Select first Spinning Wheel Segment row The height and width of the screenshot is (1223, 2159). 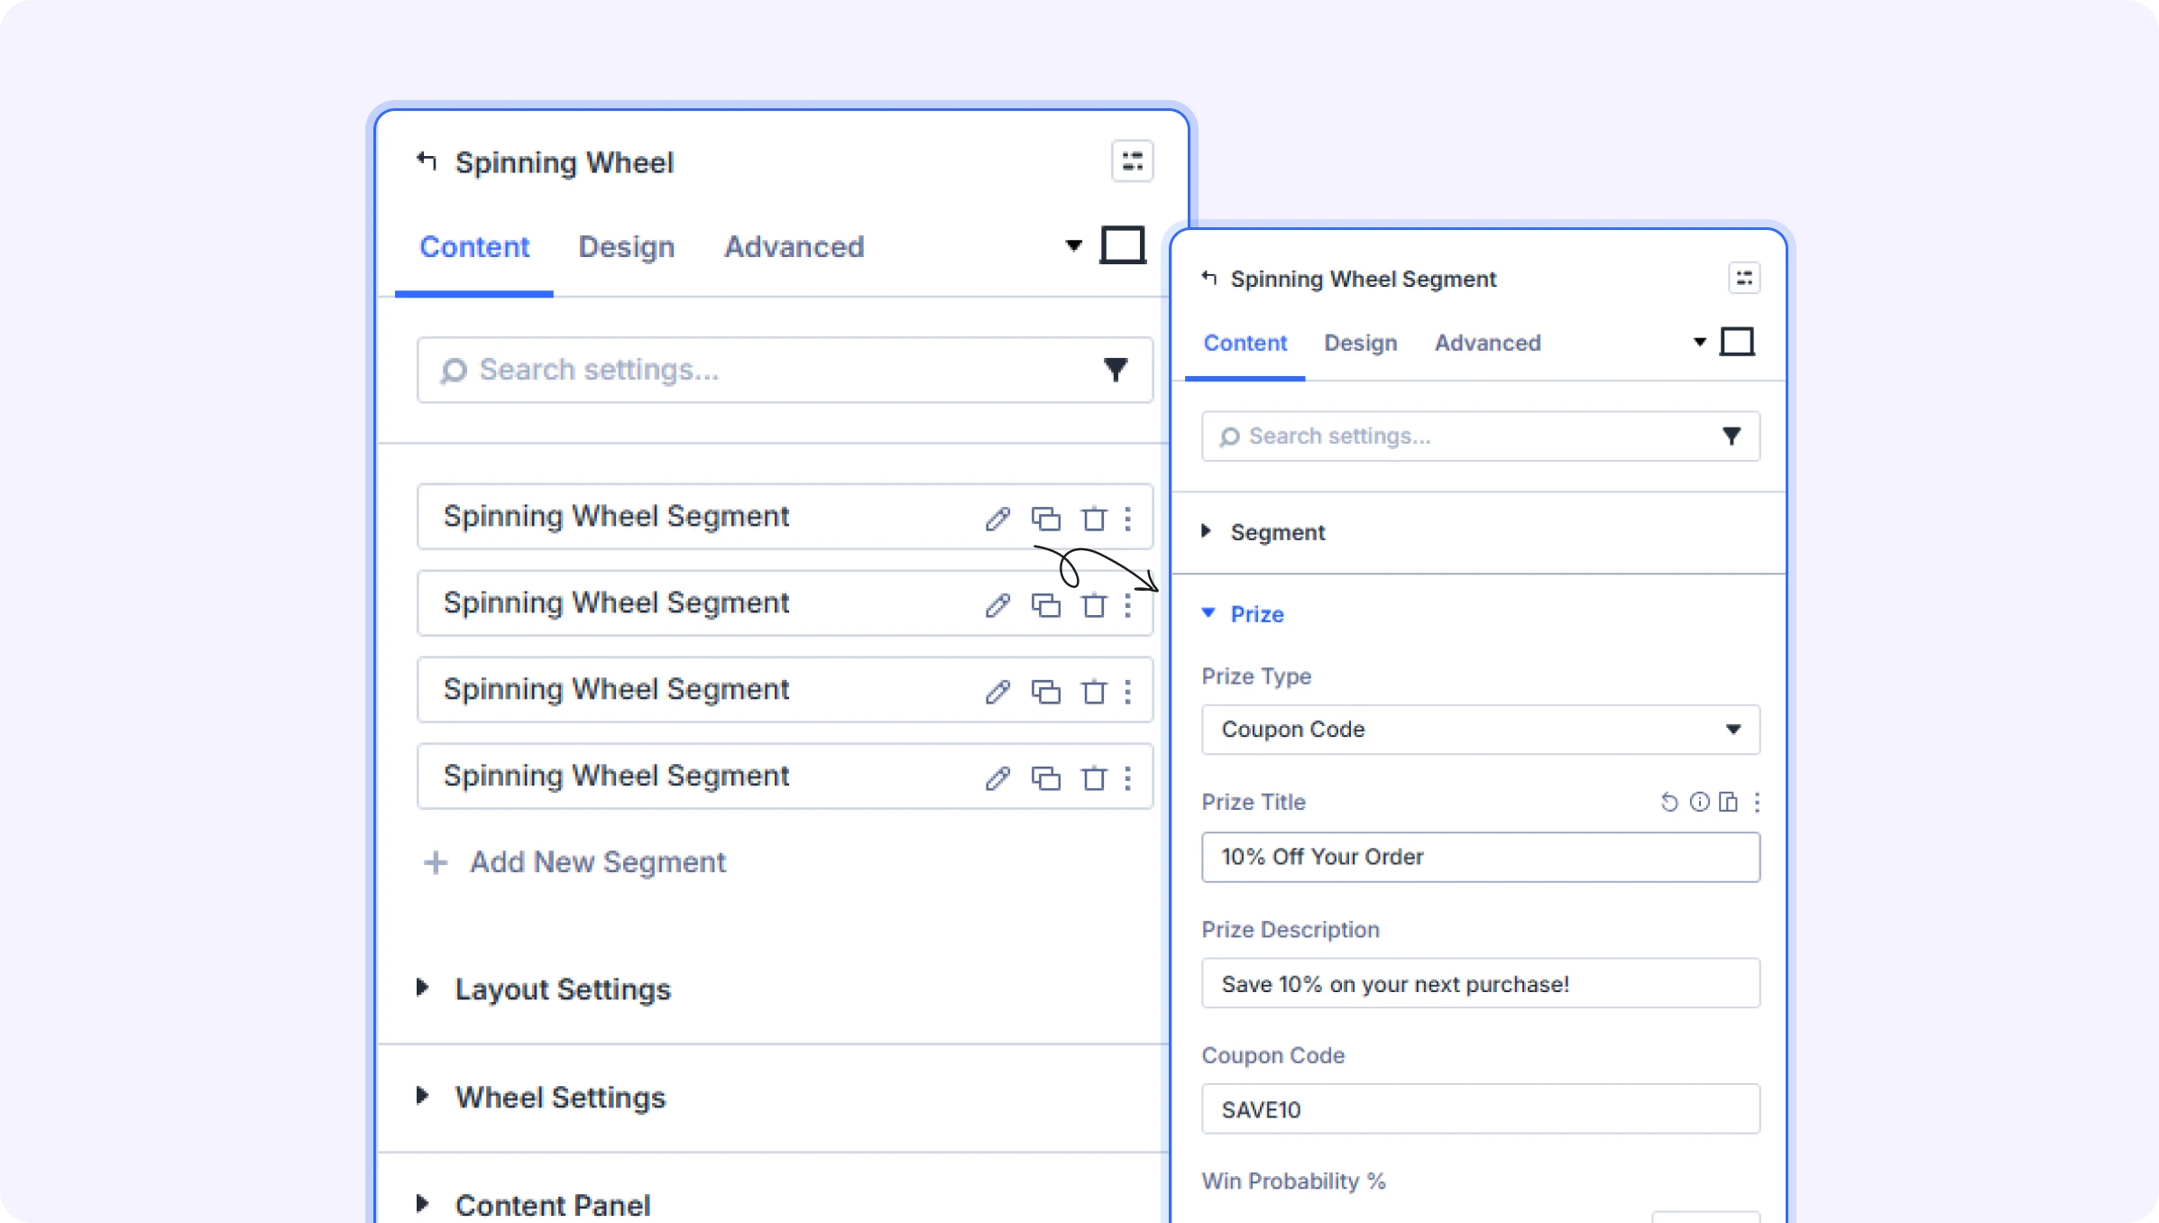(785, 517)
